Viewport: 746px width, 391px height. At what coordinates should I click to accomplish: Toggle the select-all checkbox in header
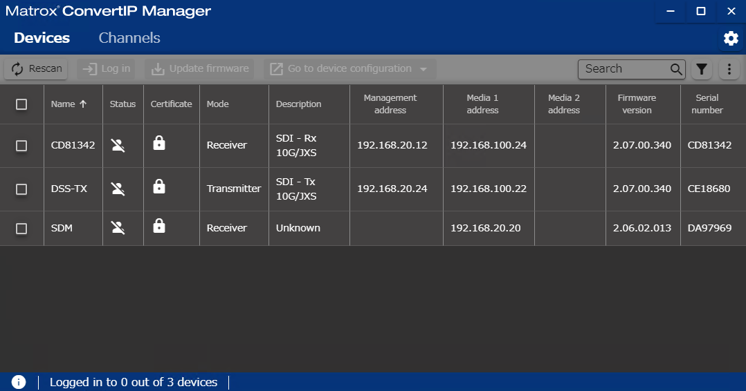(21, 104)
